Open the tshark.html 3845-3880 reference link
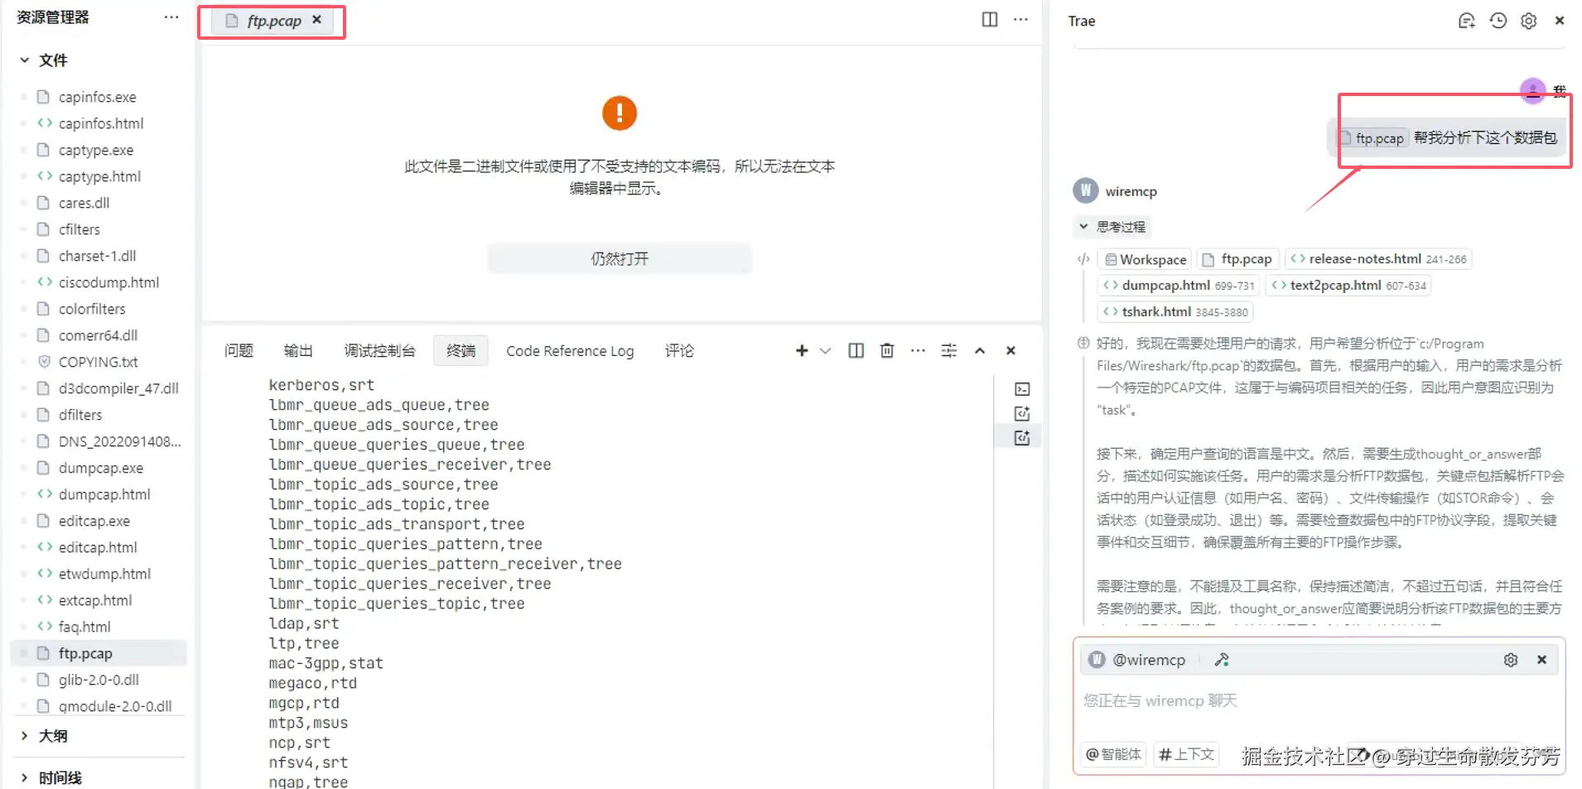 click(1174, 311)
